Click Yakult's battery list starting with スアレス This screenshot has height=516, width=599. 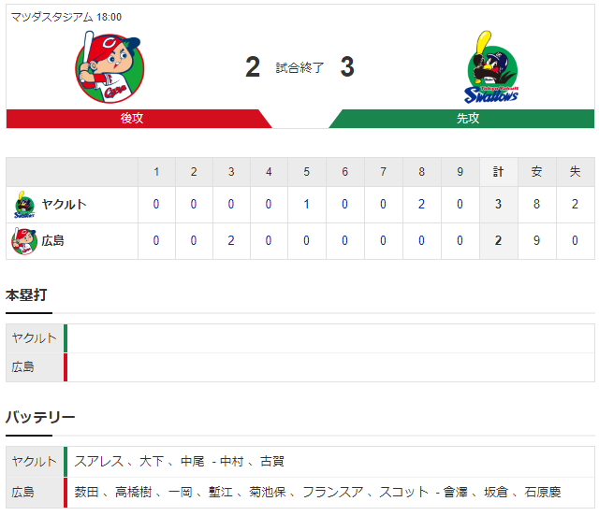(x=179, y=462)
